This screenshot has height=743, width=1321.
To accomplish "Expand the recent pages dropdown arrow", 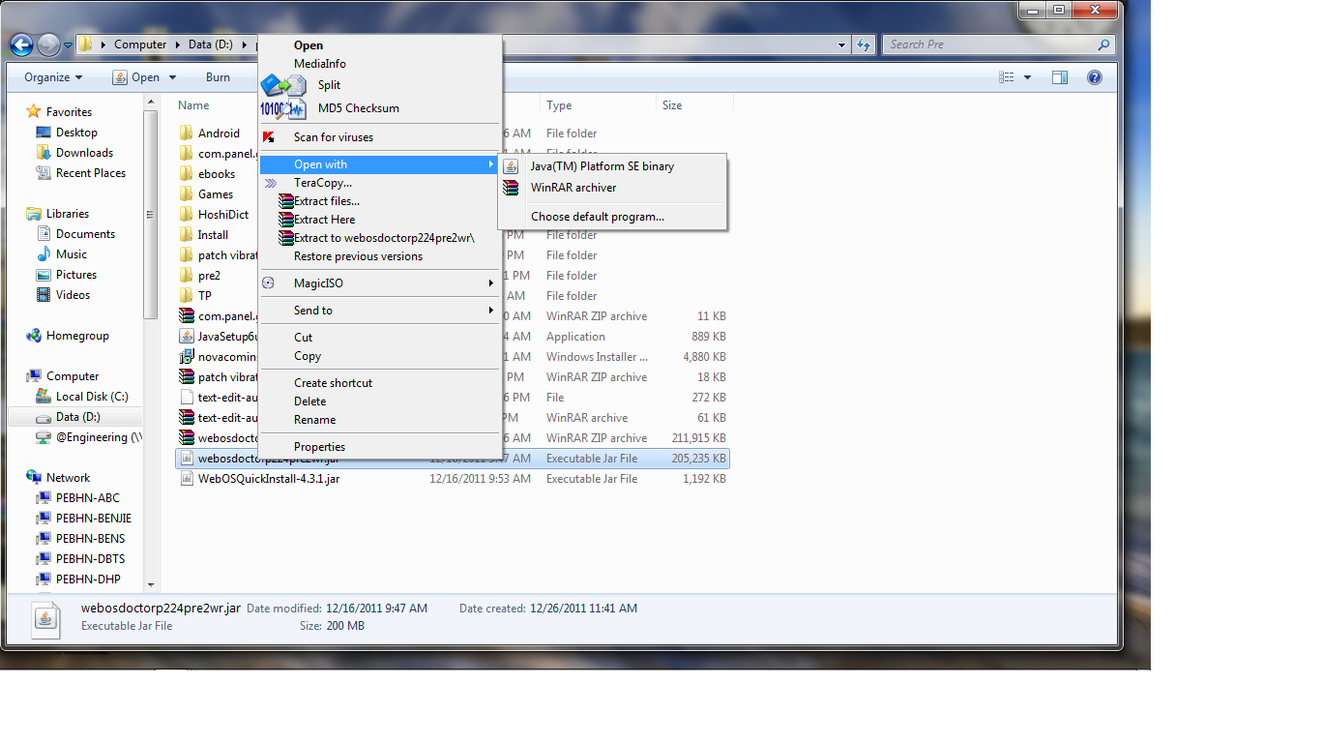I will (x=69, y=45).
